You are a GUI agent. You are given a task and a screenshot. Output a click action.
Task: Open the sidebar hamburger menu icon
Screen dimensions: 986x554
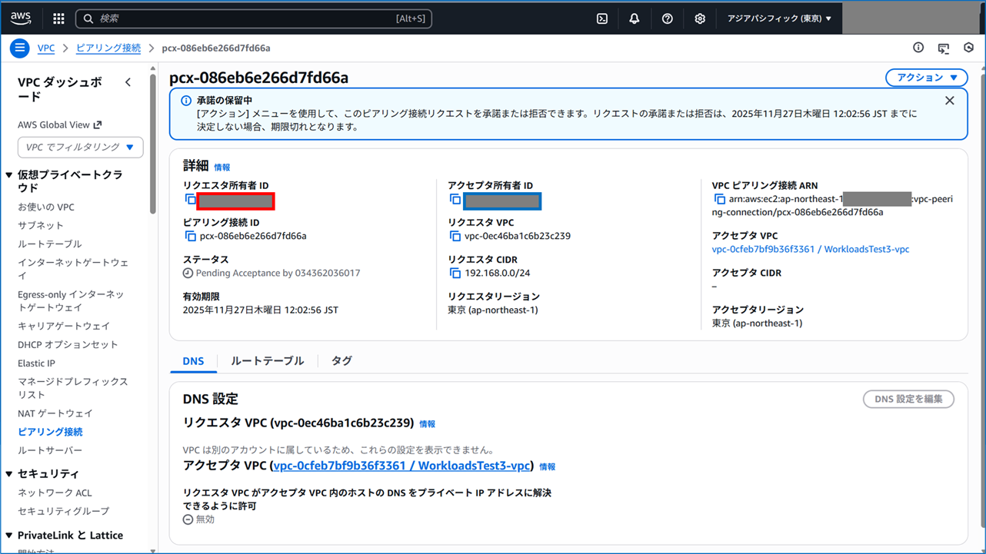tap(19, 48)
